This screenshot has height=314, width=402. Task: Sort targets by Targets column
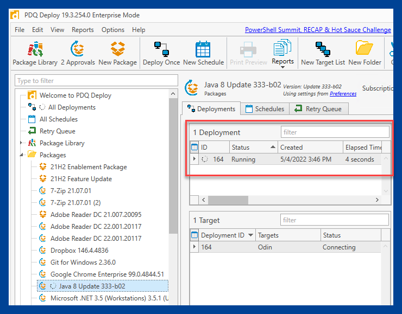(288, 235)
